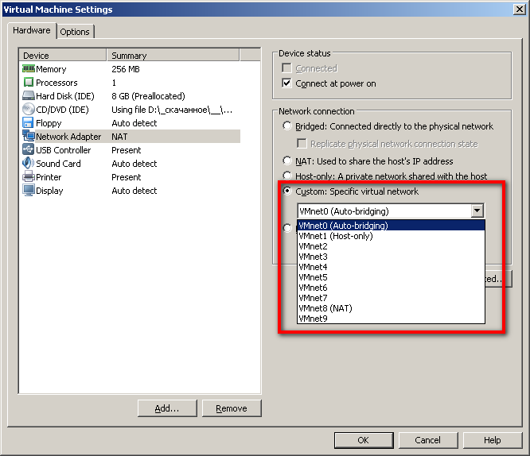Click Sound Card's Auto detect summary
The width and height of the screenshot is (530, 456).
pyautogui.click(x=134, y=164)
